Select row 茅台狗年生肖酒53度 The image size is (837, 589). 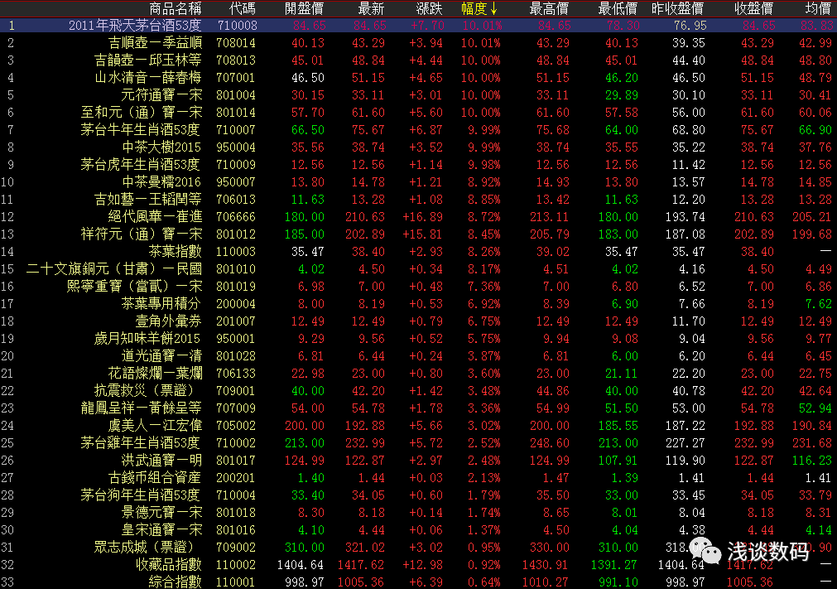(x=419, y=495)
